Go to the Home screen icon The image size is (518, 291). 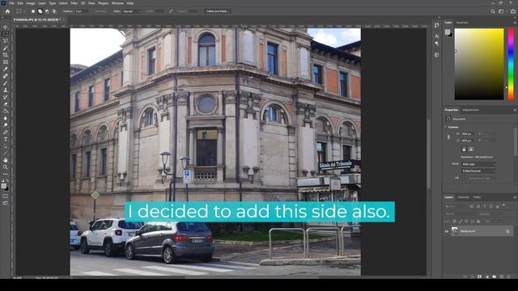(7, 11)
